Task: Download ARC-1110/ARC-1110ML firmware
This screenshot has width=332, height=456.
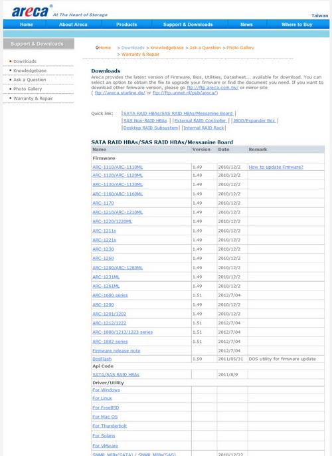Action: click(x=118, y=168)
